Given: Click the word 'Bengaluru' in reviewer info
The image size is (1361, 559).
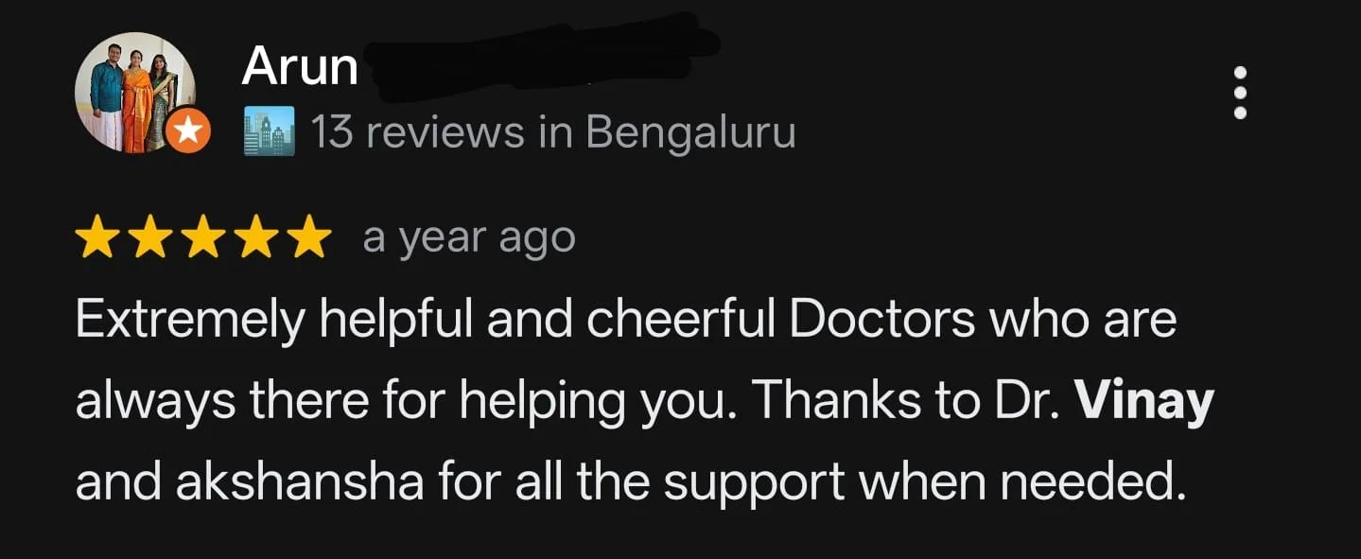Looking at the screenshot, I should [x=690, y=133].
